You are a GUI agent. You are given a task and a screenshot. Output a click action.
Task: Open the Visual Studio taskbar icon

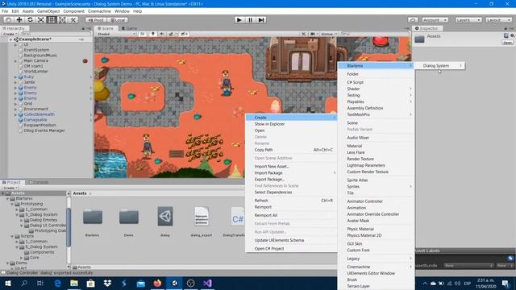point(207,283)
